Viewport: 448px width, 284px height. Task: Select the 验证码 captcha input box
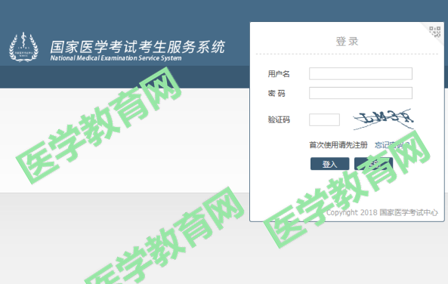click(x=324, y=119)
